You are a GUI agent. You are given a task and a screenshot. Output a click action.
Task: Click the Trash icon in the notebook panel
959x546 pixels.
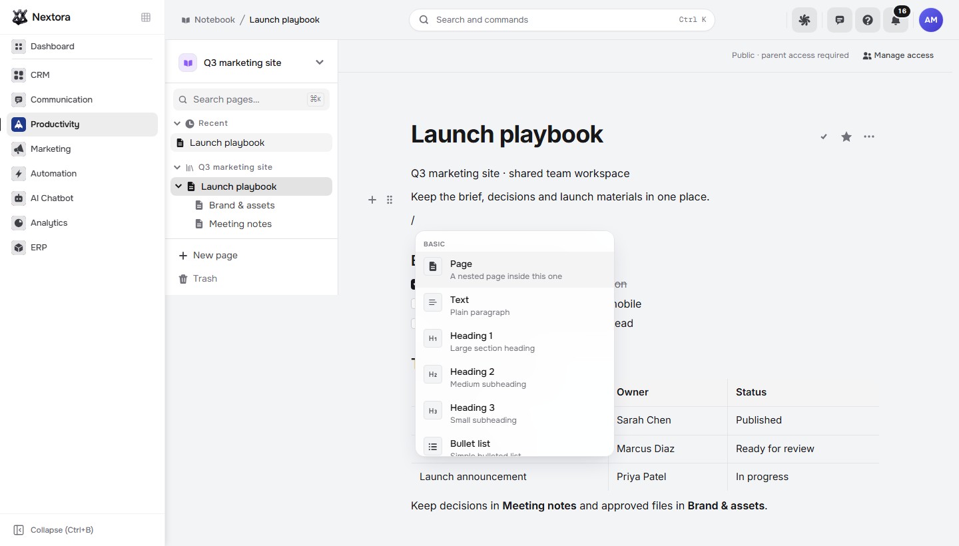click(x=183, y=279)
